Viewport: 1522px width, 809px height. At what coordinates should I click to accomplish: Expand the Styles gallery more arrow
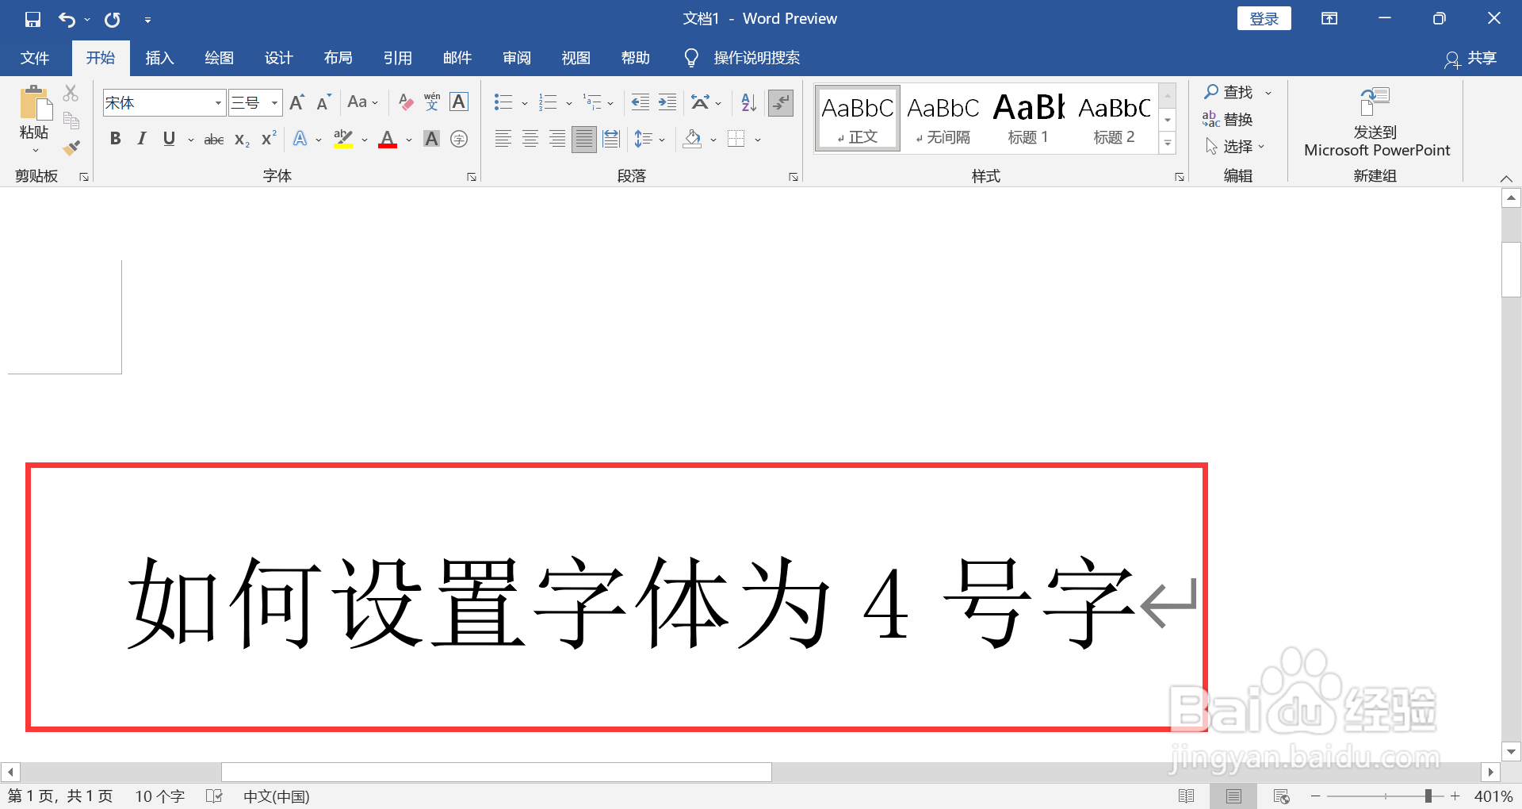click(1168, 144)
